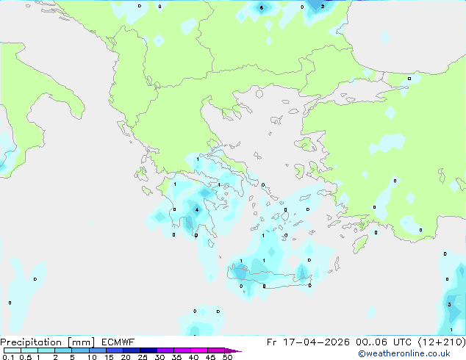This screenshot has width=466, height=360.
Task: Click the legend swatch between 1 and 2
Action: point(46,350)
